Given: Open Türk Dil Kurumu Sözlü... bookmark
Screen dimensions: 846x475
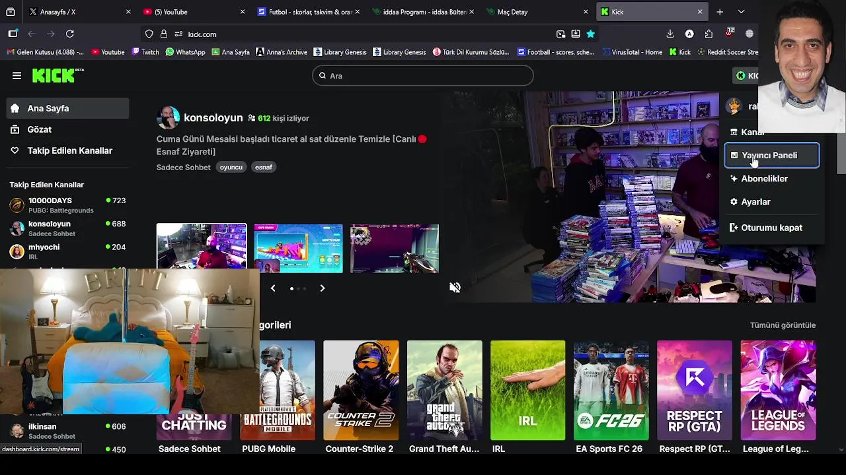Looking at the screenshot, I should 471,52.
